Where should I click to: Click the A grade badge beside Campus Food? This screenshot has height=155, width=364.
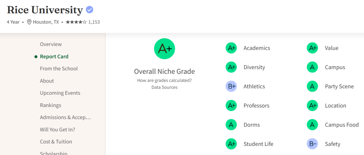point(312,125)
